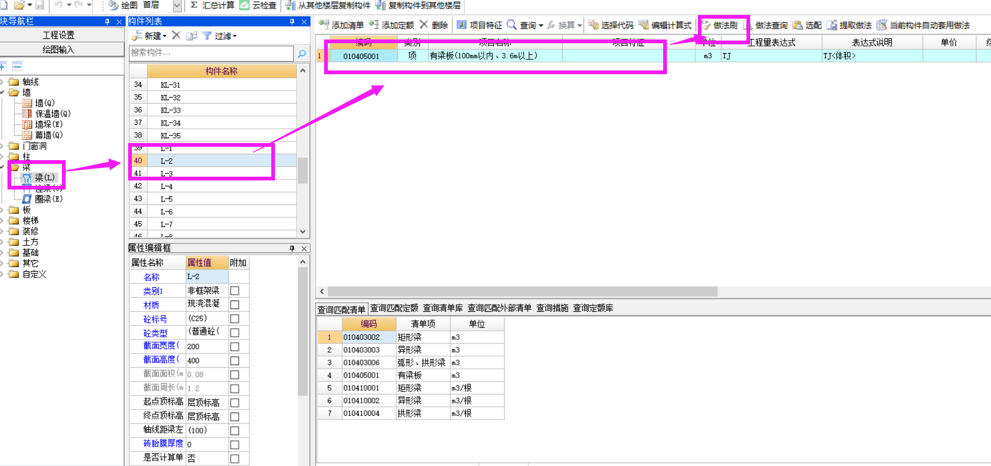The image size is (991, 466).
Task: Click the 删除 X icon in bill toolbar
Action: (x=424, y=25)
